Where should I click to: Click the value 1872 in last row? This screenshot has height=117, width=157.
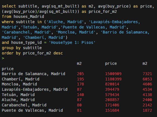pos(147,110)
